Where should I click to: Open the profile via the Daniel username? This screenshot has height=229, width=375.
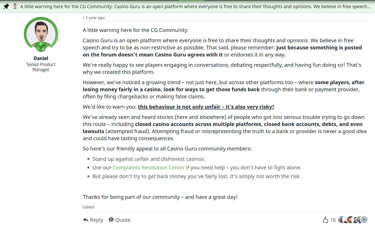click(x=41, y=58)
